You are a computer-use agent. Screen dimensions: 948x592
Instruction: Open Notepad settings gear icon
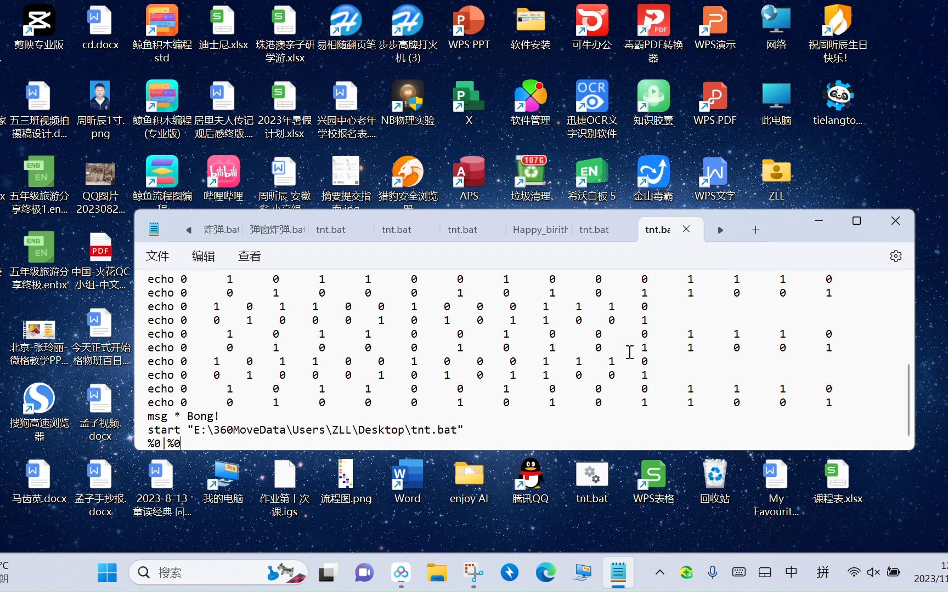click(895, 256)
